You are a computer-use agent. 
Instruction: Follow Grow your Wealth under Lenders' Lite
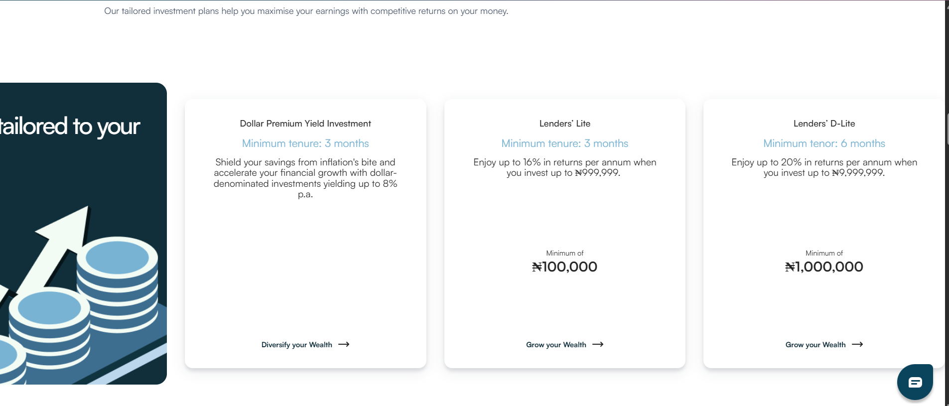pos(556,345)
